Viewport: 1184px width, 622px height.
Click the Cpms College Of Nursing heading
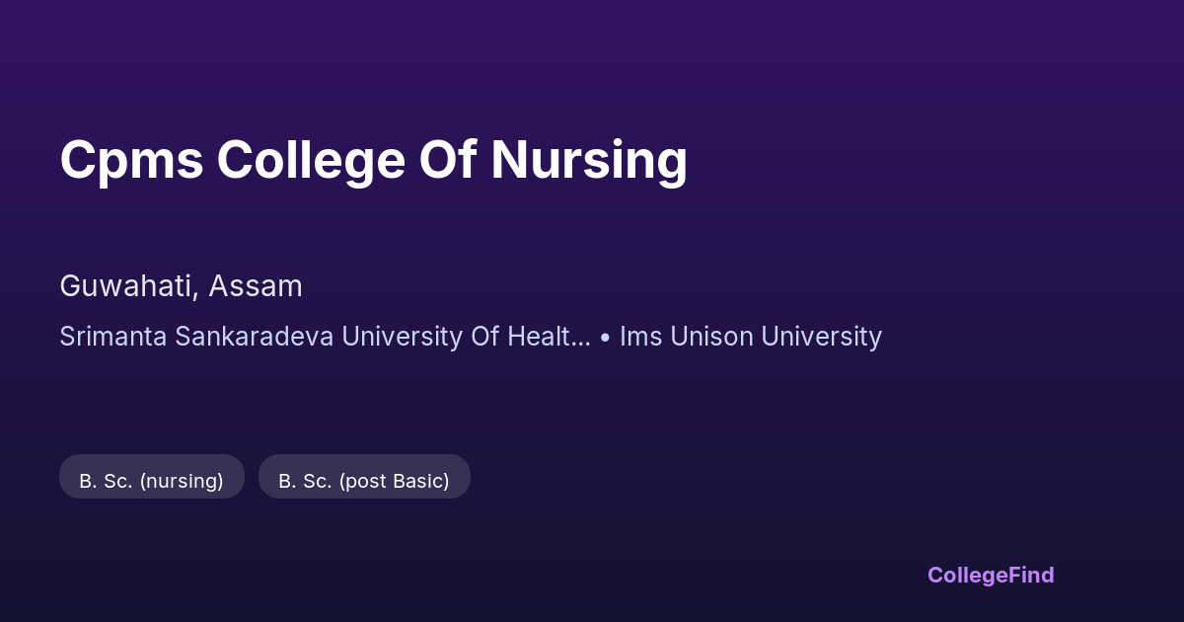[x=373, y=160]
